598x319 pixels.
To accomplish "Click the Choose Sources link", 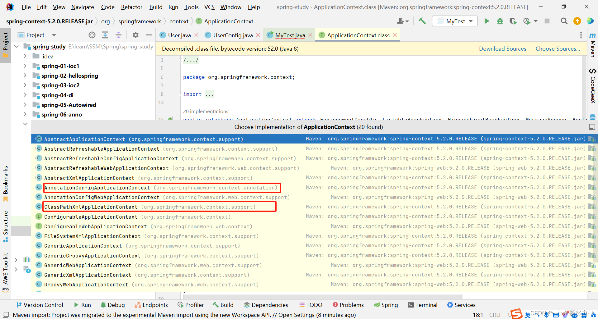I will click(x=558, y=49).
